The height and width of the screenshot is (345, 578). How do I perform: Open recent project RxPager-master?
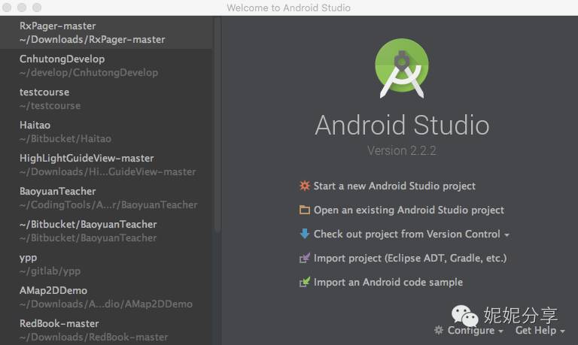(106, 32)
